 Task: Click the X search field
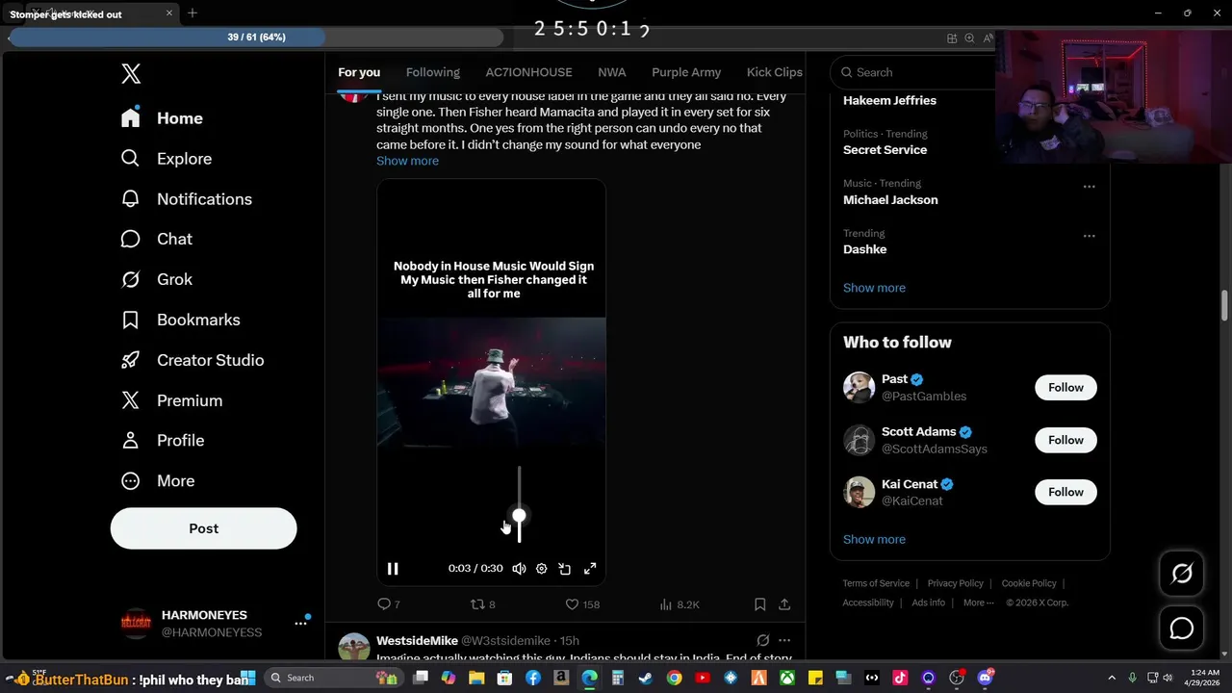point(914,72)
